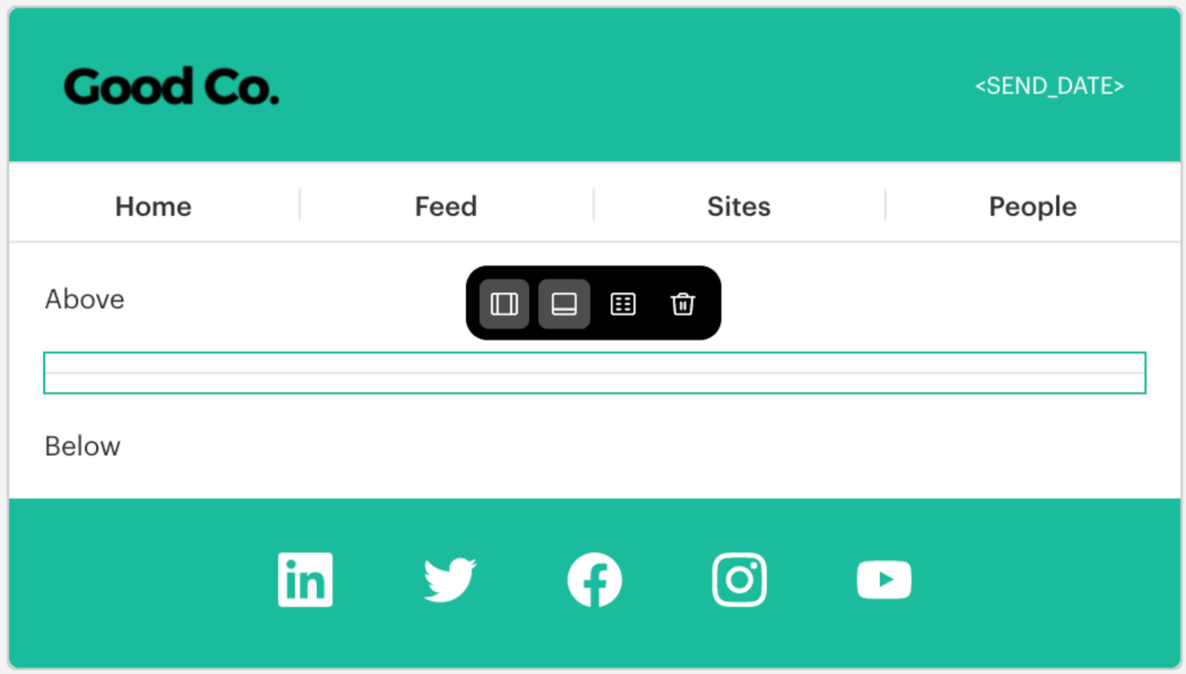Click the Good Co. logo
This screenshot has width=1186, height=674.
point(171,86)
